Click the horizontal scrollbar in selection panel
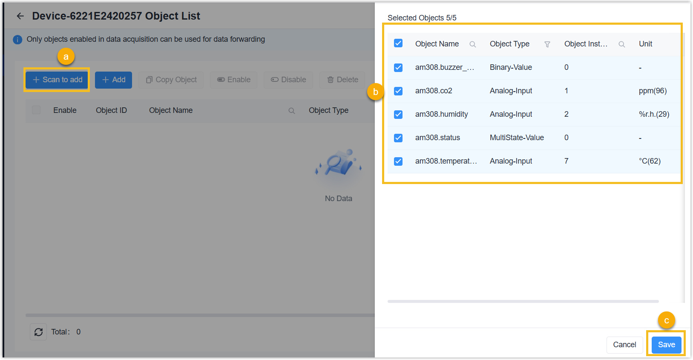The image size is (693, 360). [x=523, y=302]
